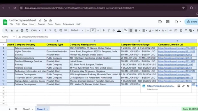The width and height of the screenshot is (198, 111).
Task: Insert a chart from the toolbar
Action: tap(181, 30)
